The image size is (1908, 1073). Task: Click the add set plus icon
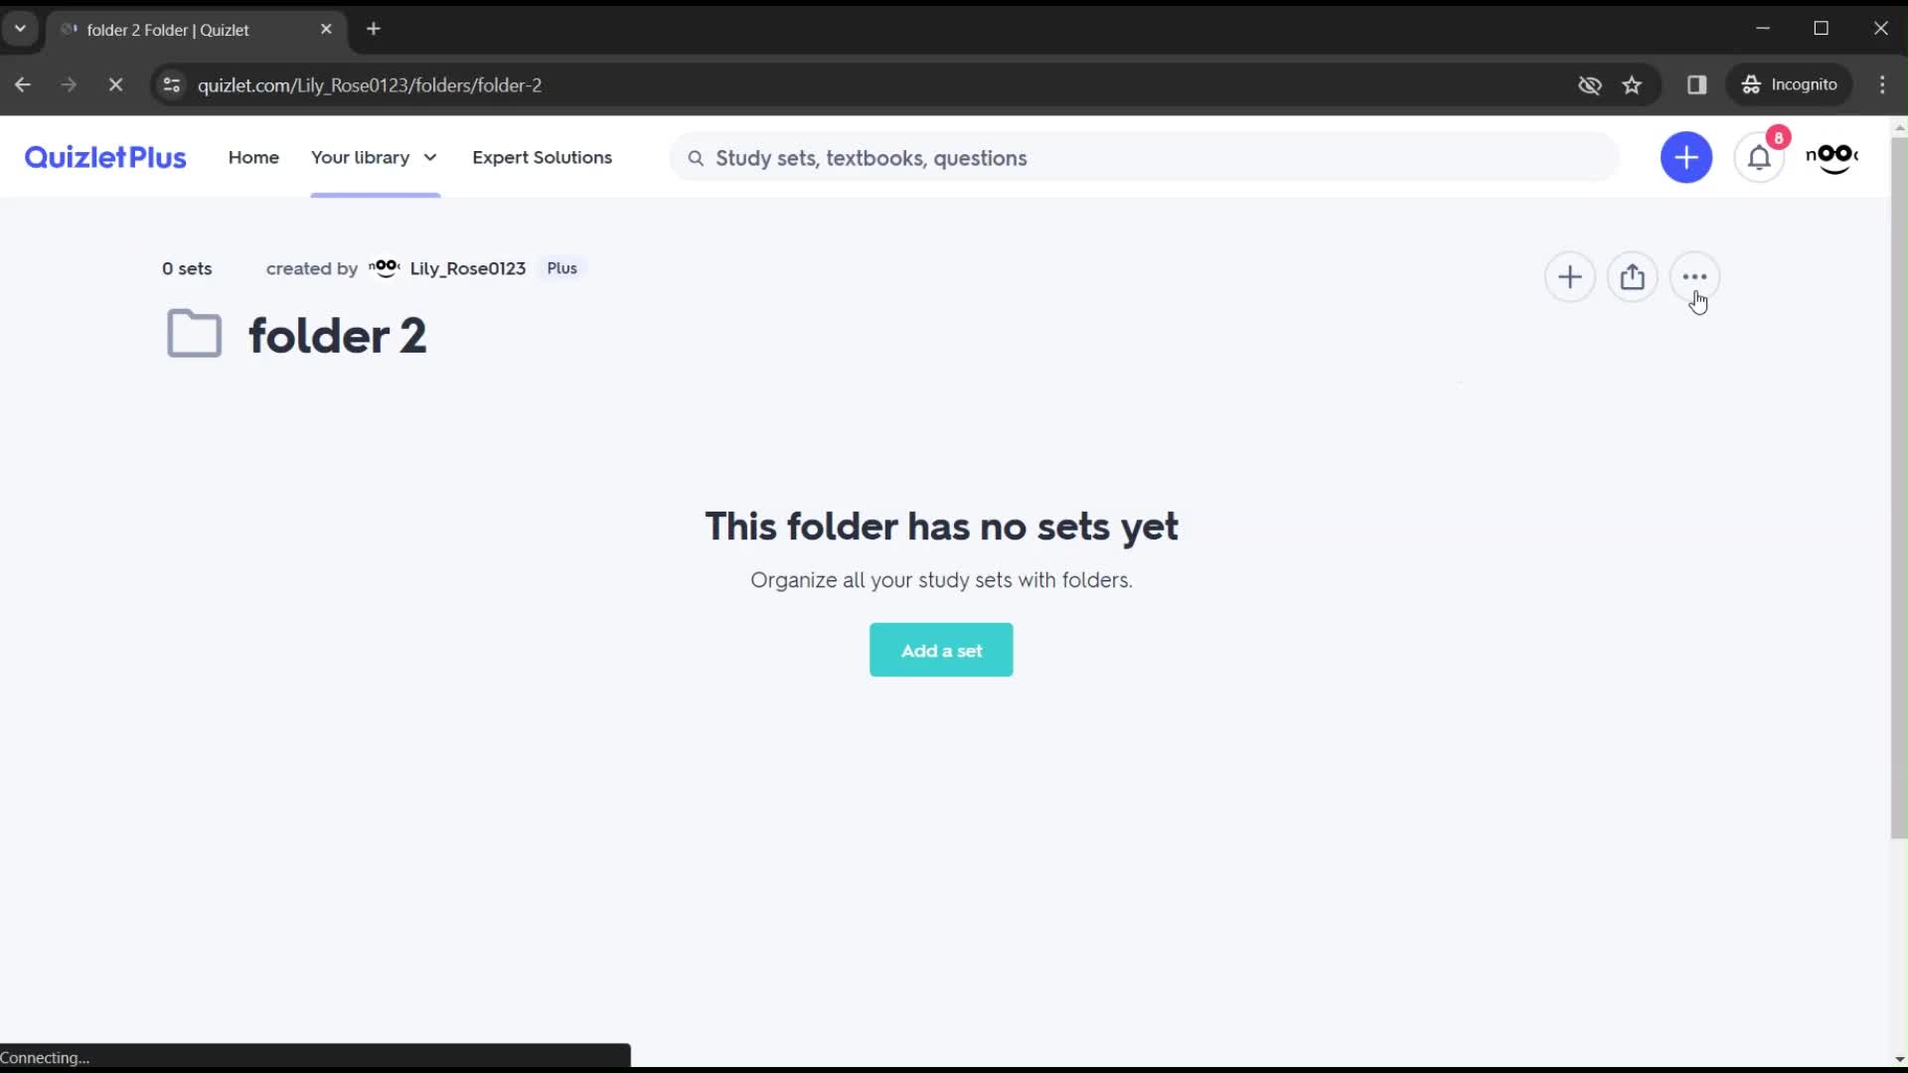1571,276
